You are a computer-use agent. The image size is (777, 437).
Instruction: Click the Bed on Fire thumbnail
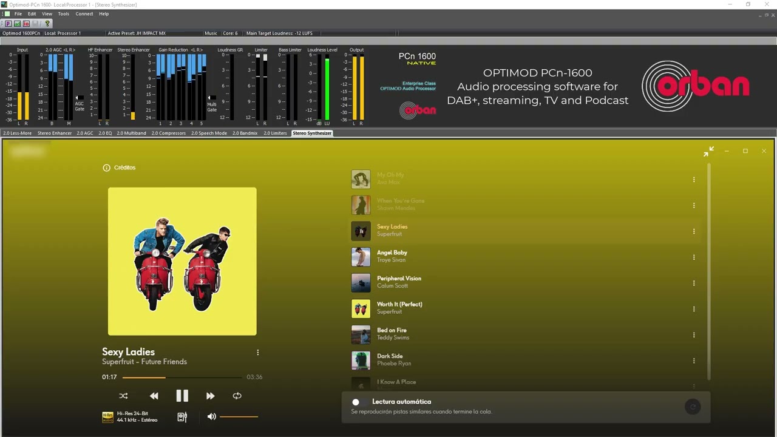click(x=361, y=334)
